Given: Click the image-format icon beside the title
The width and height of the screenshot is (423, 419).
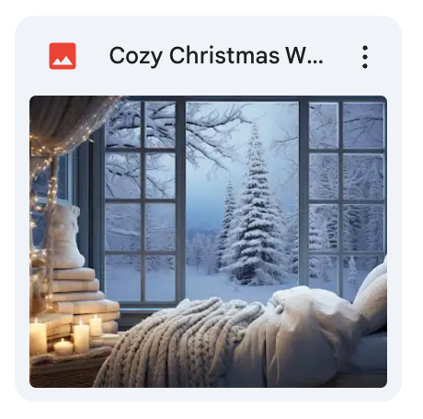Looking at the screenshot, I should [x=63, y=56].
